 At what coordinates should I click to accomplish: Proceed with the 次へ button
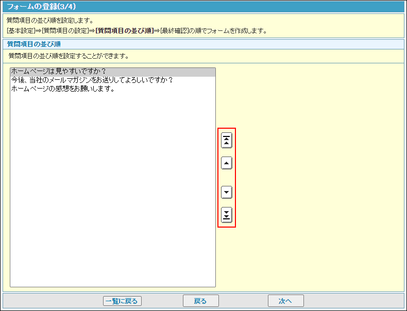click(285, 301)
